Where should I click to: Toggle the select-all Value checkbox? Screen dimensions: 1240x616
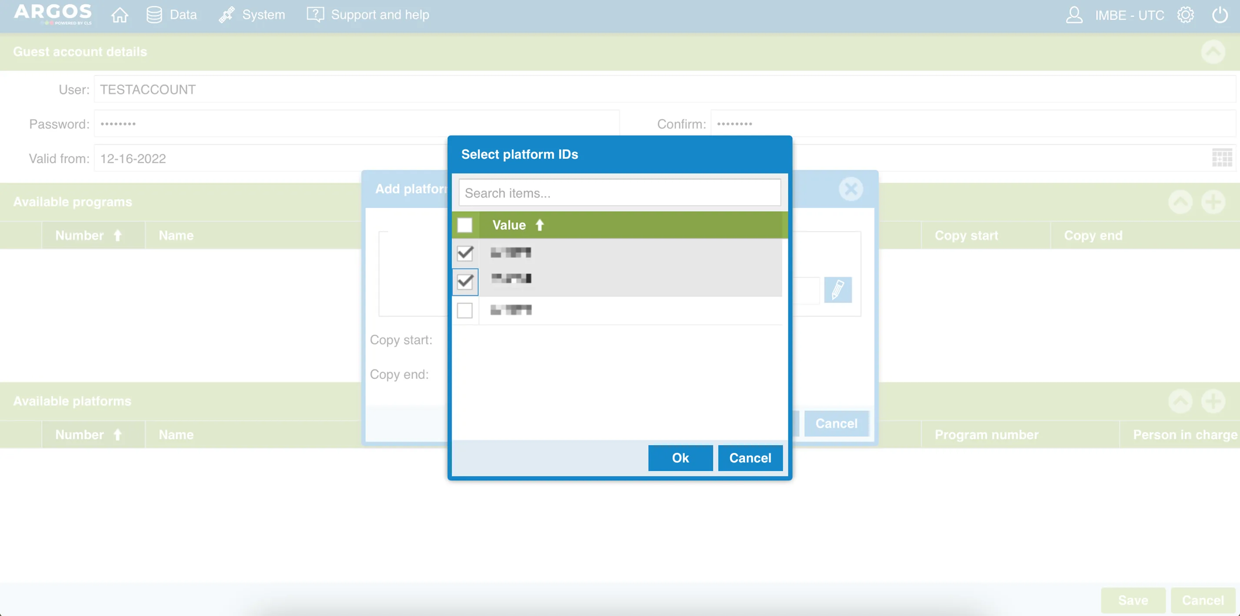465,225
